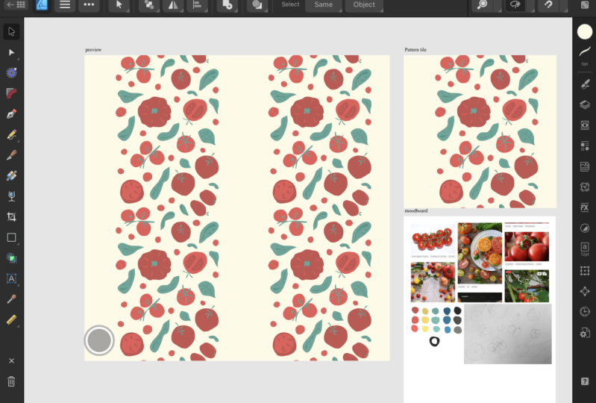This screenshot has height=403, width=596.
Task: Open the document gear settings icon
Action: 585,333
